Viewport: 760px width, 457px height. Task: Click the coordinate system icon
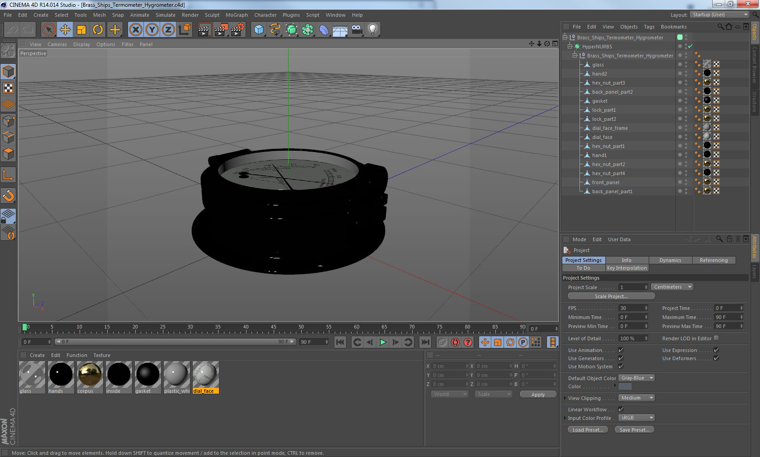pyautogui.click(x=185, y=30)
